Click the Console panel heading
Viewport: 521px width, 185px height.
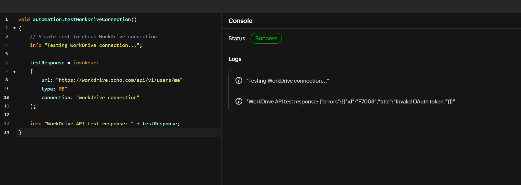[x=240, y=21]
